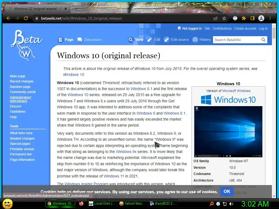Switch to EasyBCD taskbar button
Screen dimensions: 279x209
163,204
